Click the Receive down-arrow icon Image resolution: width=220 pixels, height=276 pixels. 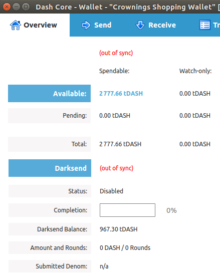point(140,25)
